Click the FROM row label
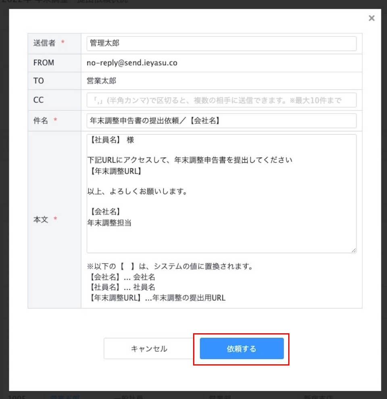 (44, 63)
